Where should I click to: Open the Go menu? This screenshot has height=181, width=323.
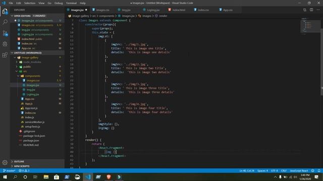tap(49, 3)
